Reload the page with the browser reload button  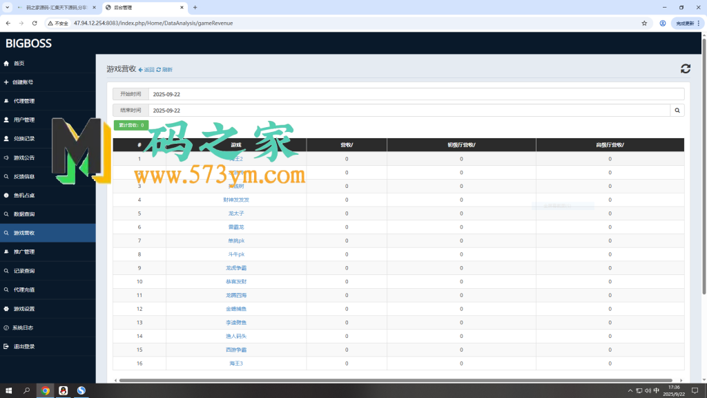point(35,23)
